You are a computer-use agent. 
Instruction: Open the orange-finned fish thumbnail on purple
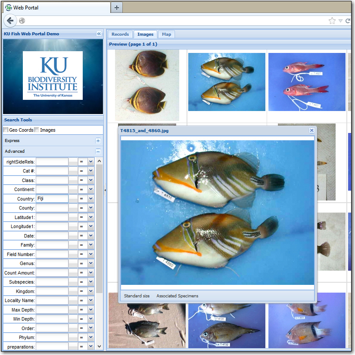pyautogui.click(x=307, y=320)
